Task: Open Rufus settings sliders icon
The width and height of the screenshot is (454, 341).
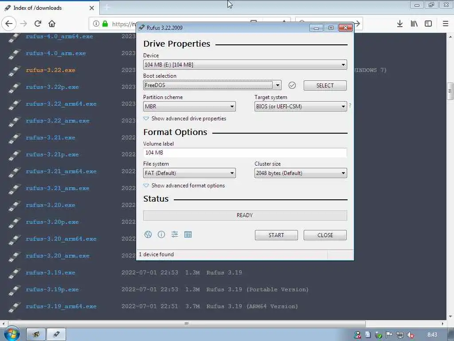Action: [175, 234]
